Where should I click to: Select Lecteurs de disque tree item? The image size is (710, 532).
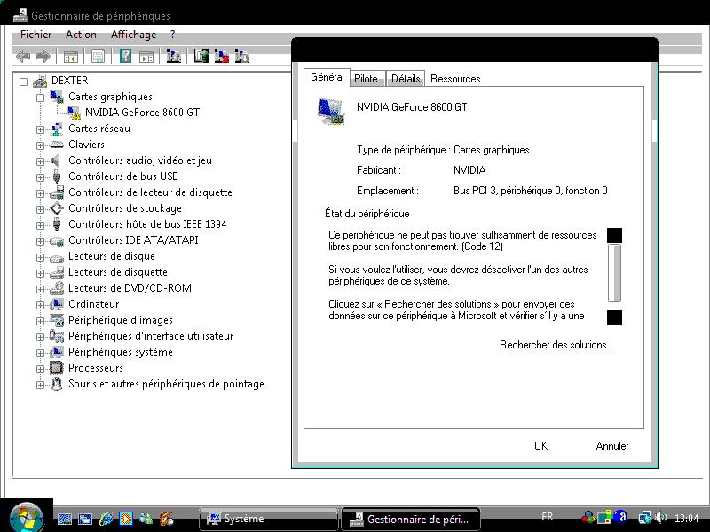point(112,256)
